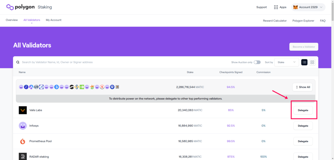Click the Name column header

(x=22, y=72)
